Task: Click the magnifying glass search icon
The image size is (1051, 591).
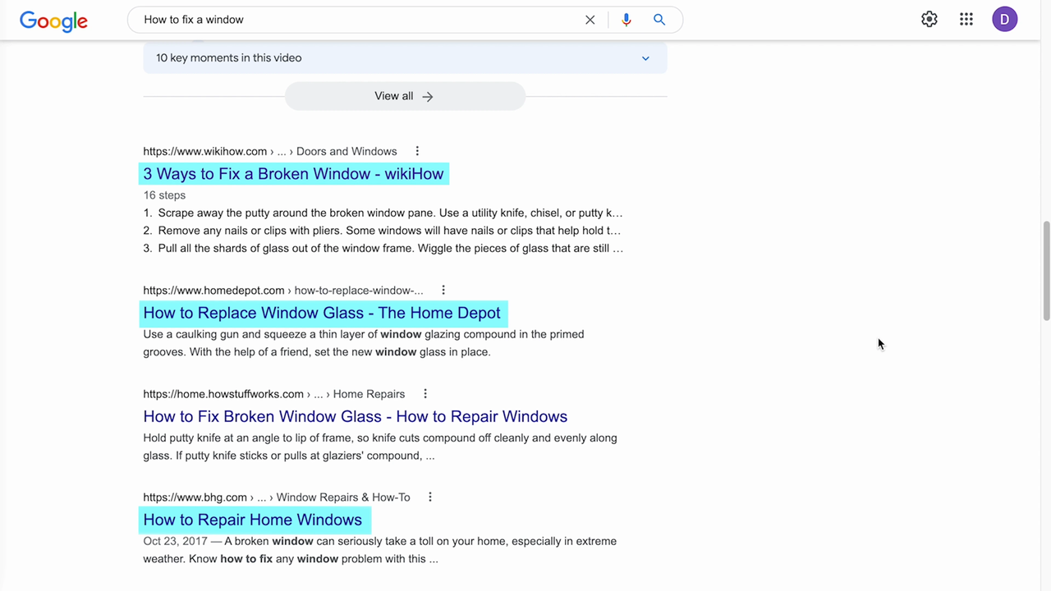Action: (659, 20)
